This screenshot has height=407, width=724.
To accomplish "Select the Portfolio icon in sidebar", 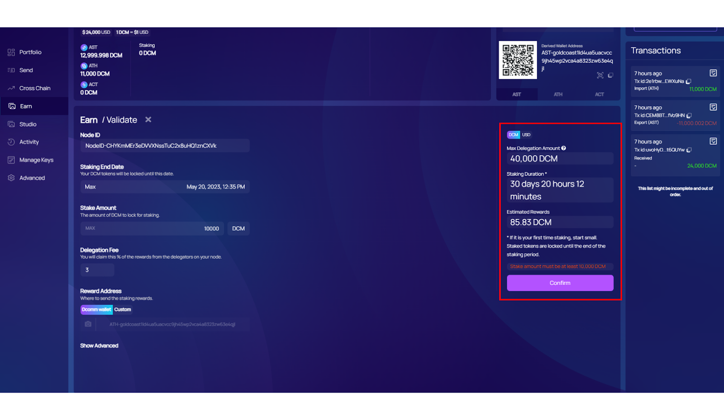I will (x=11, y=52).
